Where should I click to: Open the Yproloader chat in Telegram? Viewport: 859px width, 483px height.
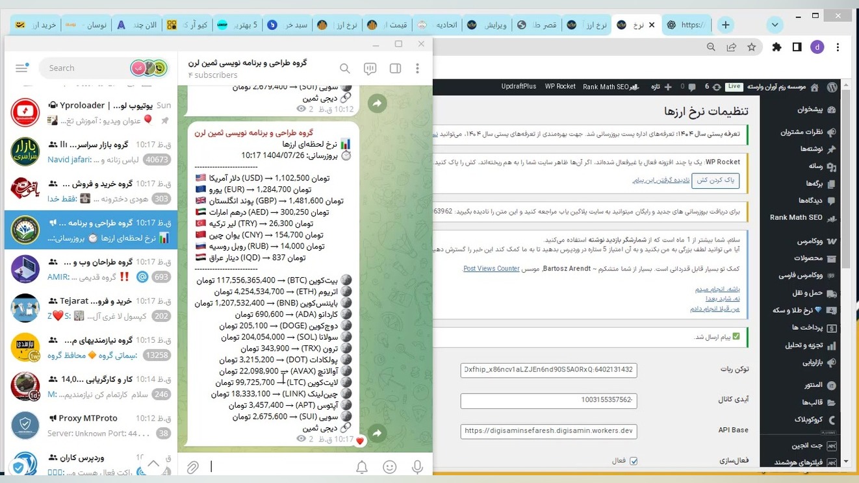click(x=91, y=112)
